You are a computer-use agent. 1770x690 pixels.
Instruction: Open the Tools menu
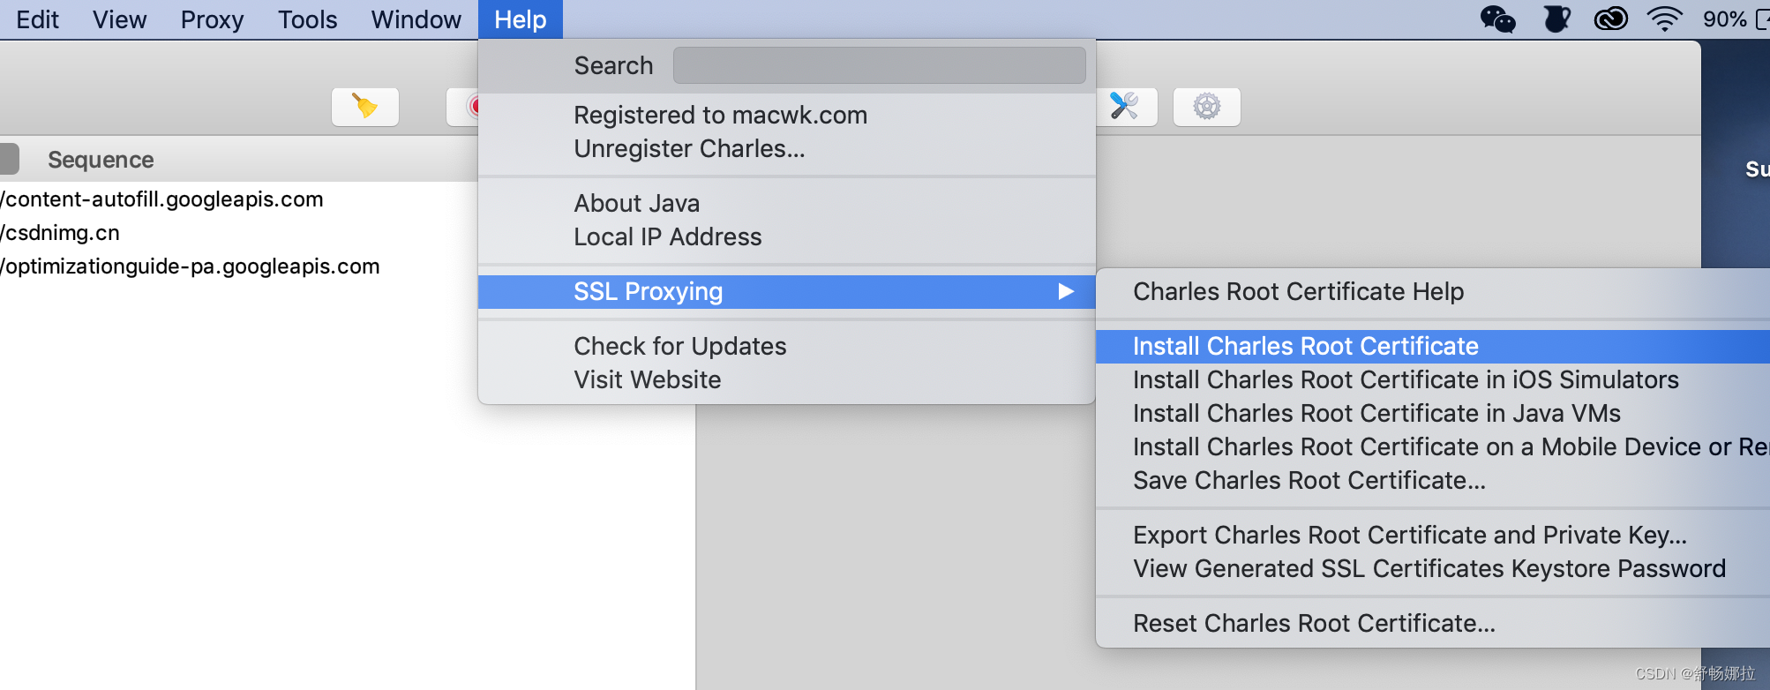[x=307, y=19]
